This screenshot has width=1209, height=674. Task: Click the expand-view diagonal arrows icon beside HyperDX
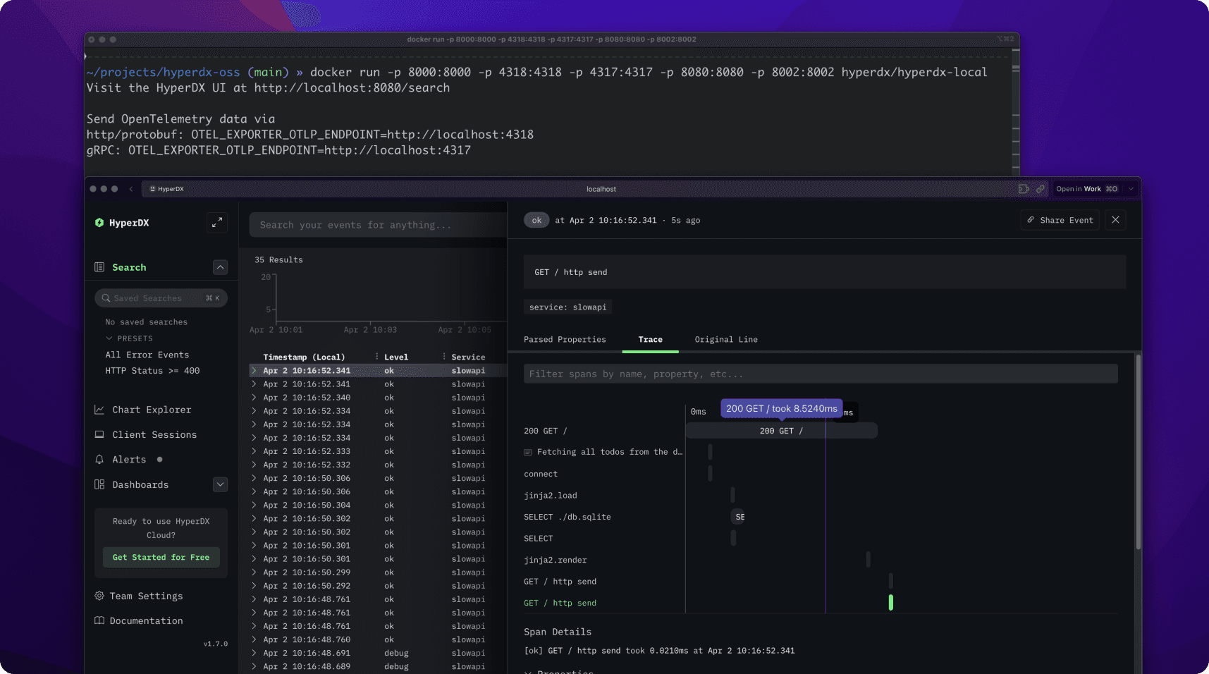coord(217,222)
